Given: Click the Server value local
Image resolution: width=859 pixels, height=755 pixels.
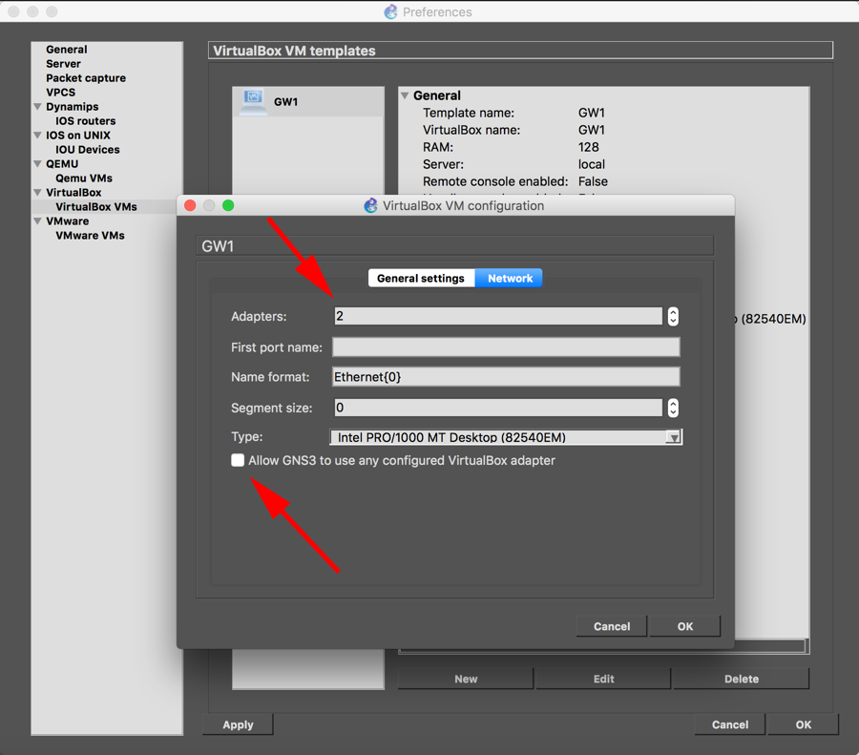Looking at the screenshot, I should click(x=592, y=164).
